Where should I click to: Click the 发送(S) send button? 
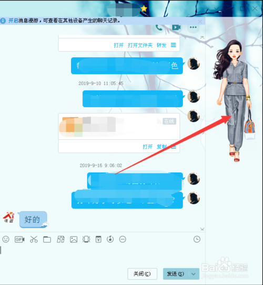[x=176, y=274]
